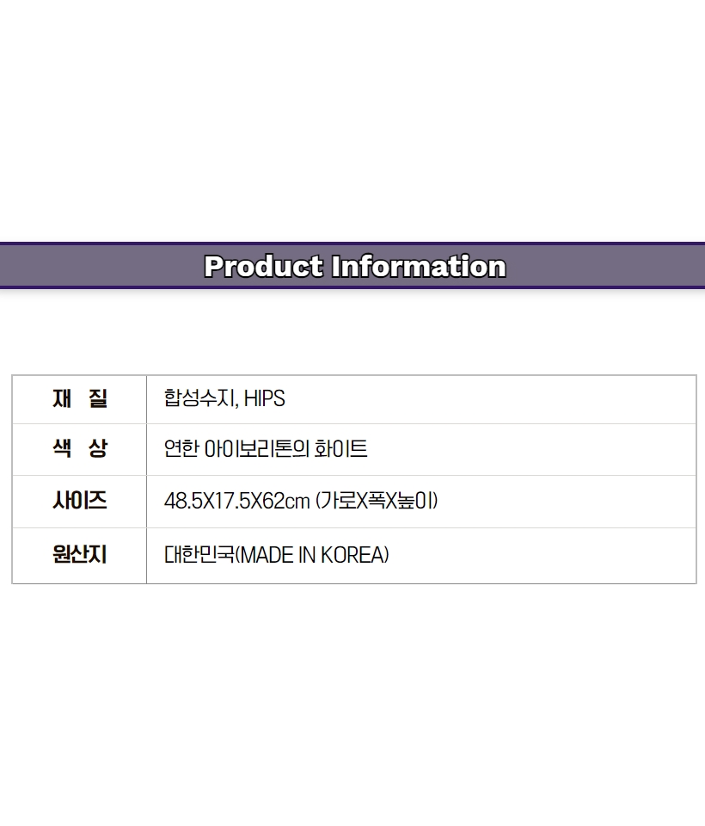Click the HIPS text in material row

(x=264, y=398)
